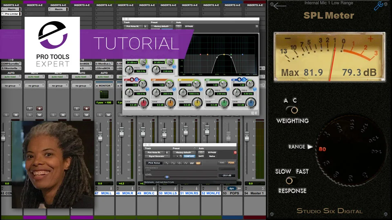
Task: Open Signal Generator track selector dropdown
Action: pyautogui.click(x=155, y=152)
